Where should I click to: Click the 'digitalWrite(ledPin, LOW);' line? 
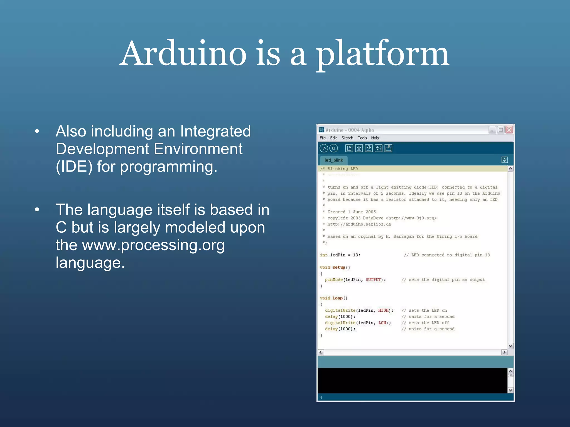click(358, 323)
